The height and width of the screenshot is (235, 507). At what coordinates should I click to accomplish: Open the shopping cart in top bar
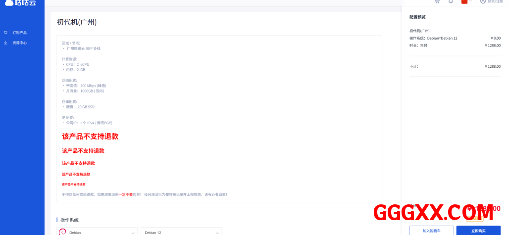(437, 1)
